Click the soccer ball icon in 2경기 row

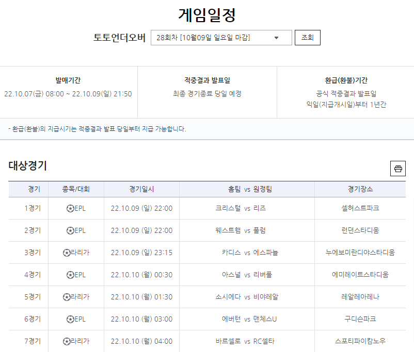point(70,231)
